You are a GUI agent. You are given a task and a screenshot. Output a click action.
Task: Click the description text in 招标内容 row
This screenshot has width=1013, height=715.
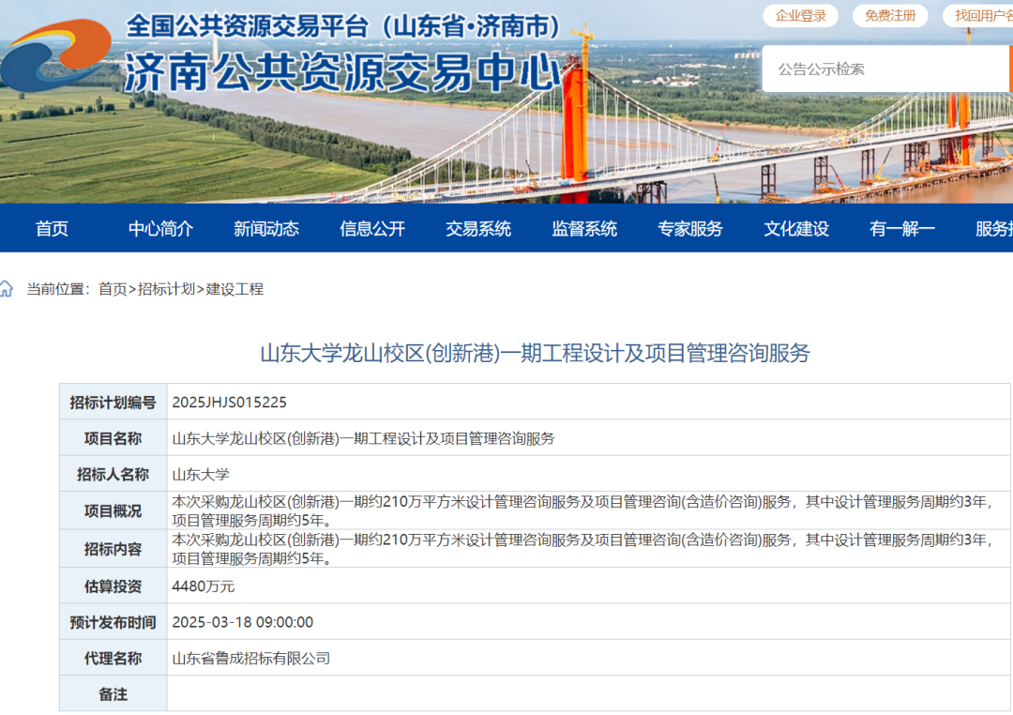pyautogui.click(x=582, y=549)
